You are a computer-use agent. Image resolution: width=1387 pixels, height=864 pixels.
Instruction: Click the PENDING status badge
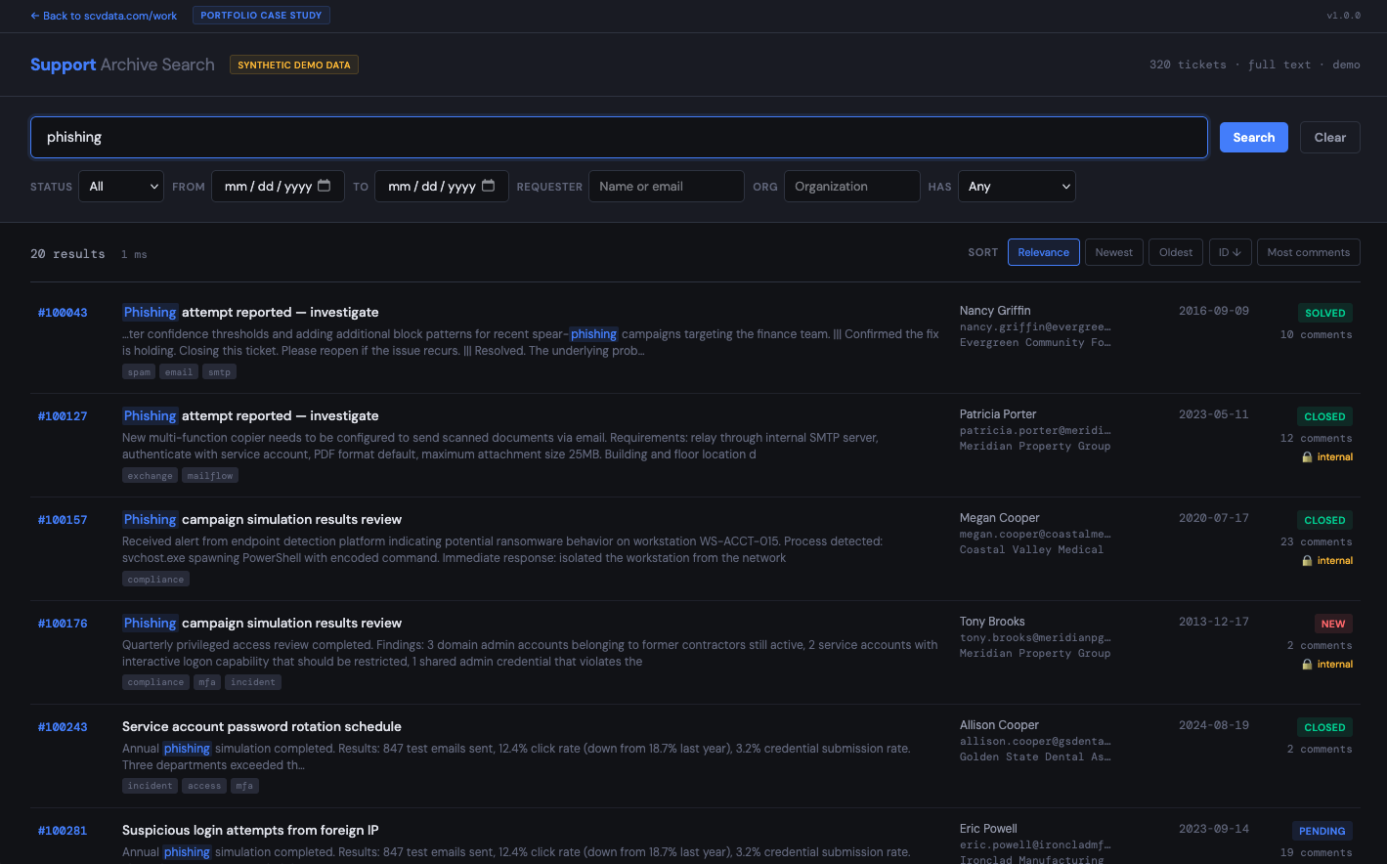tap(1322, 831)
